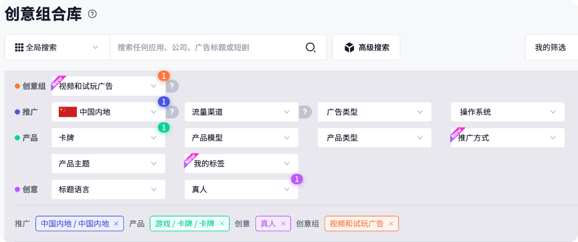Expand the 产品模型 dropdown

(x=242, y=137)
